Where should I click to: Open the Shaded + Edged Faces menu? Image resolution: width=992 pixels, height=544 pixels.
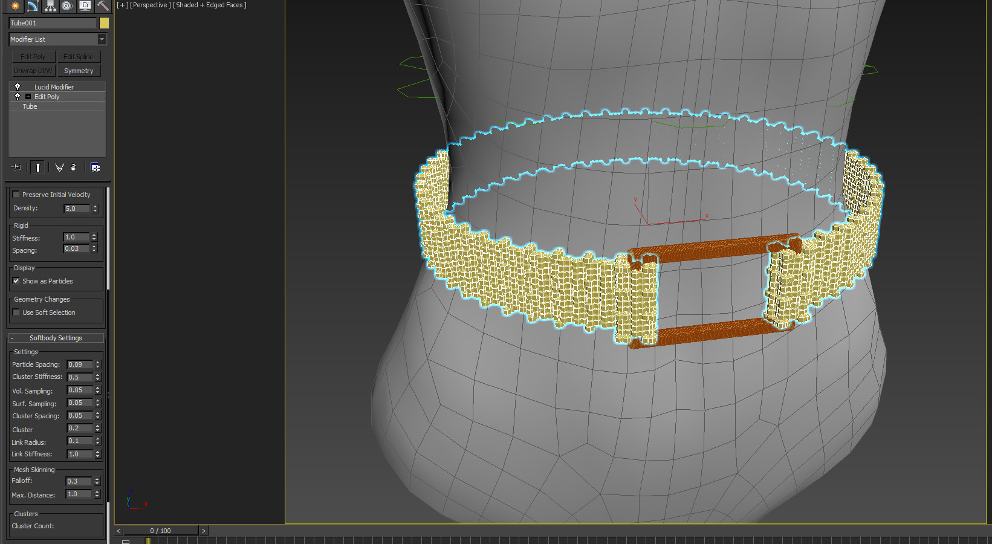pos(209,5)
